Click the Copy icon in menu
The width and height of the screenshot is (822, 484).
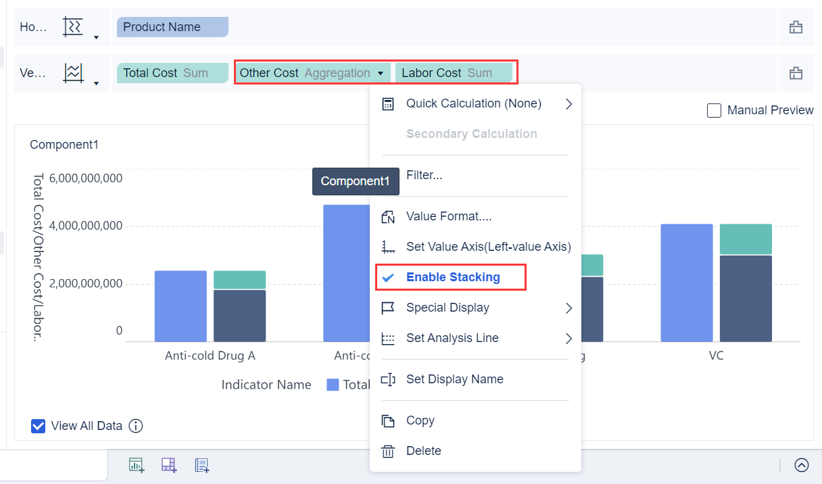(x=388, y=420)
